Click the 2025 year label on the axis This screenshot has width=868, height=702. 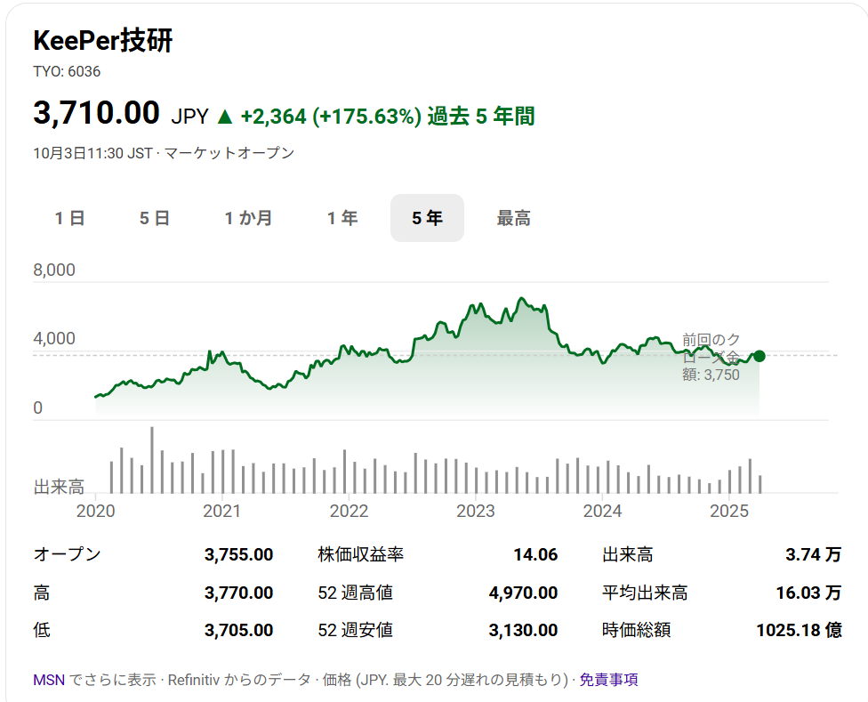click(730, 511)
